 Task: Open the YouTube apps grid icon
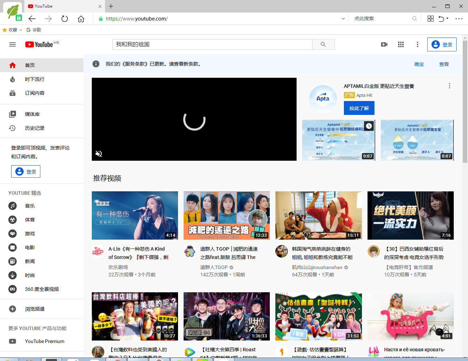[x=401, y=44]
